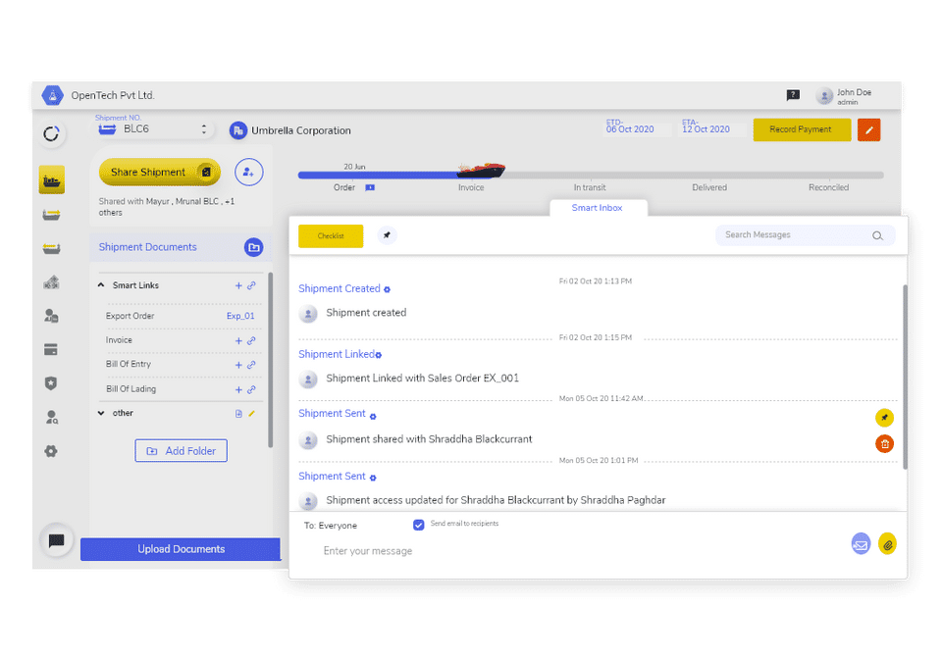Click the Shipment Documents folder icon
Viewport: 942px width, 660px height.
[253, 247]
